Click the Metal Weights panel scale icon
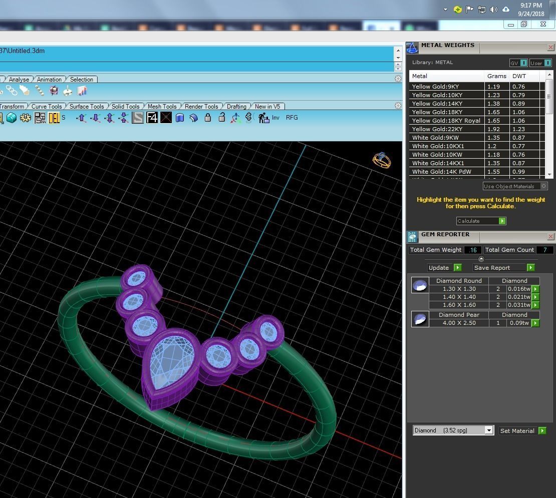 tap(412, 48)
